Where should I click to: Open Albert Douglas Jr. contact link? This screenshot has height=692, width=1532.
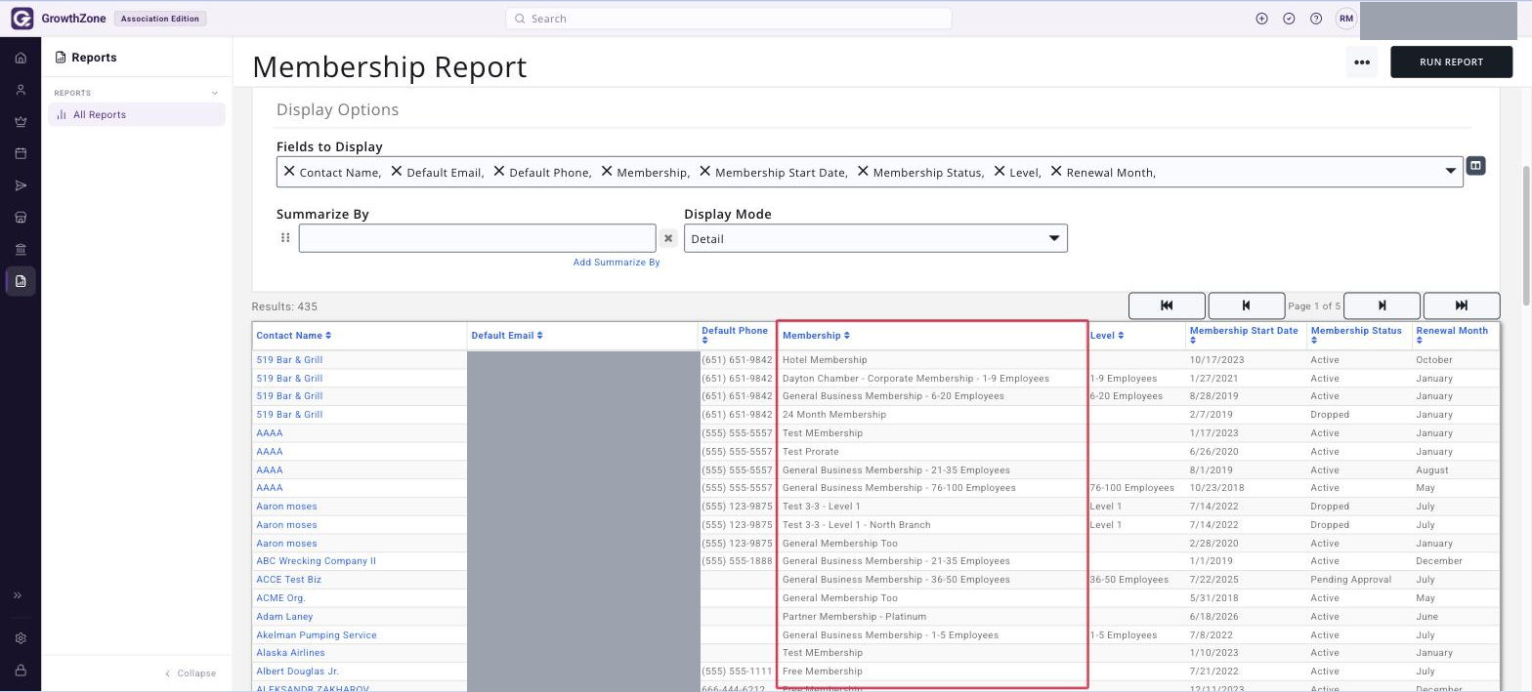point(297,672)
